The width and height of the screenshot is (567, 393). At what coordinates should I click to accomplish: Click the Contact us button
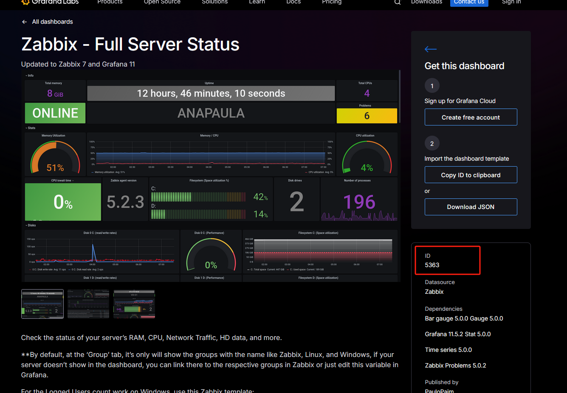point(469,3)
